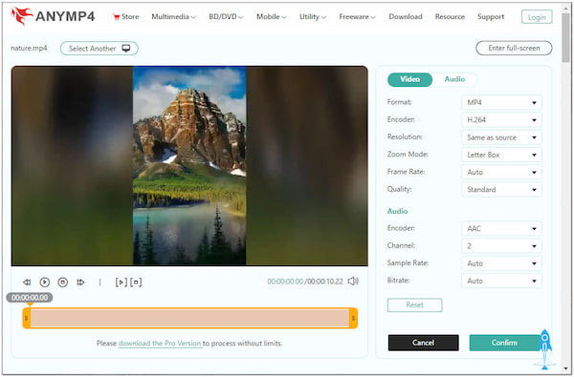The height and width of the screenshot is (377, 574).
Task: Set trim end point bracket icon
Action: click(x=136, y=282)
